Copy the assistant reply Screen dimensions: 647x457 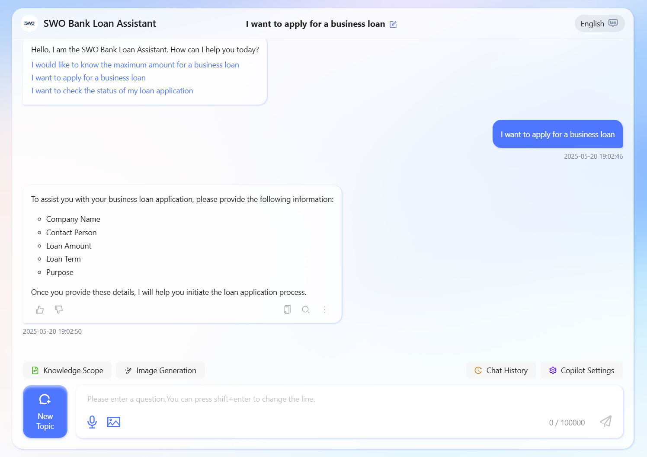287,310
